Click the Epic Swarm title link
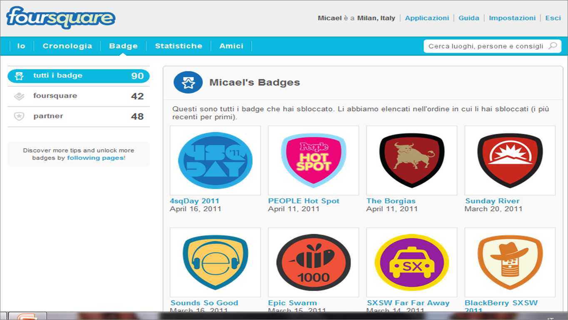The height and width of the screenshot is (320, 568). coord(292,303)
